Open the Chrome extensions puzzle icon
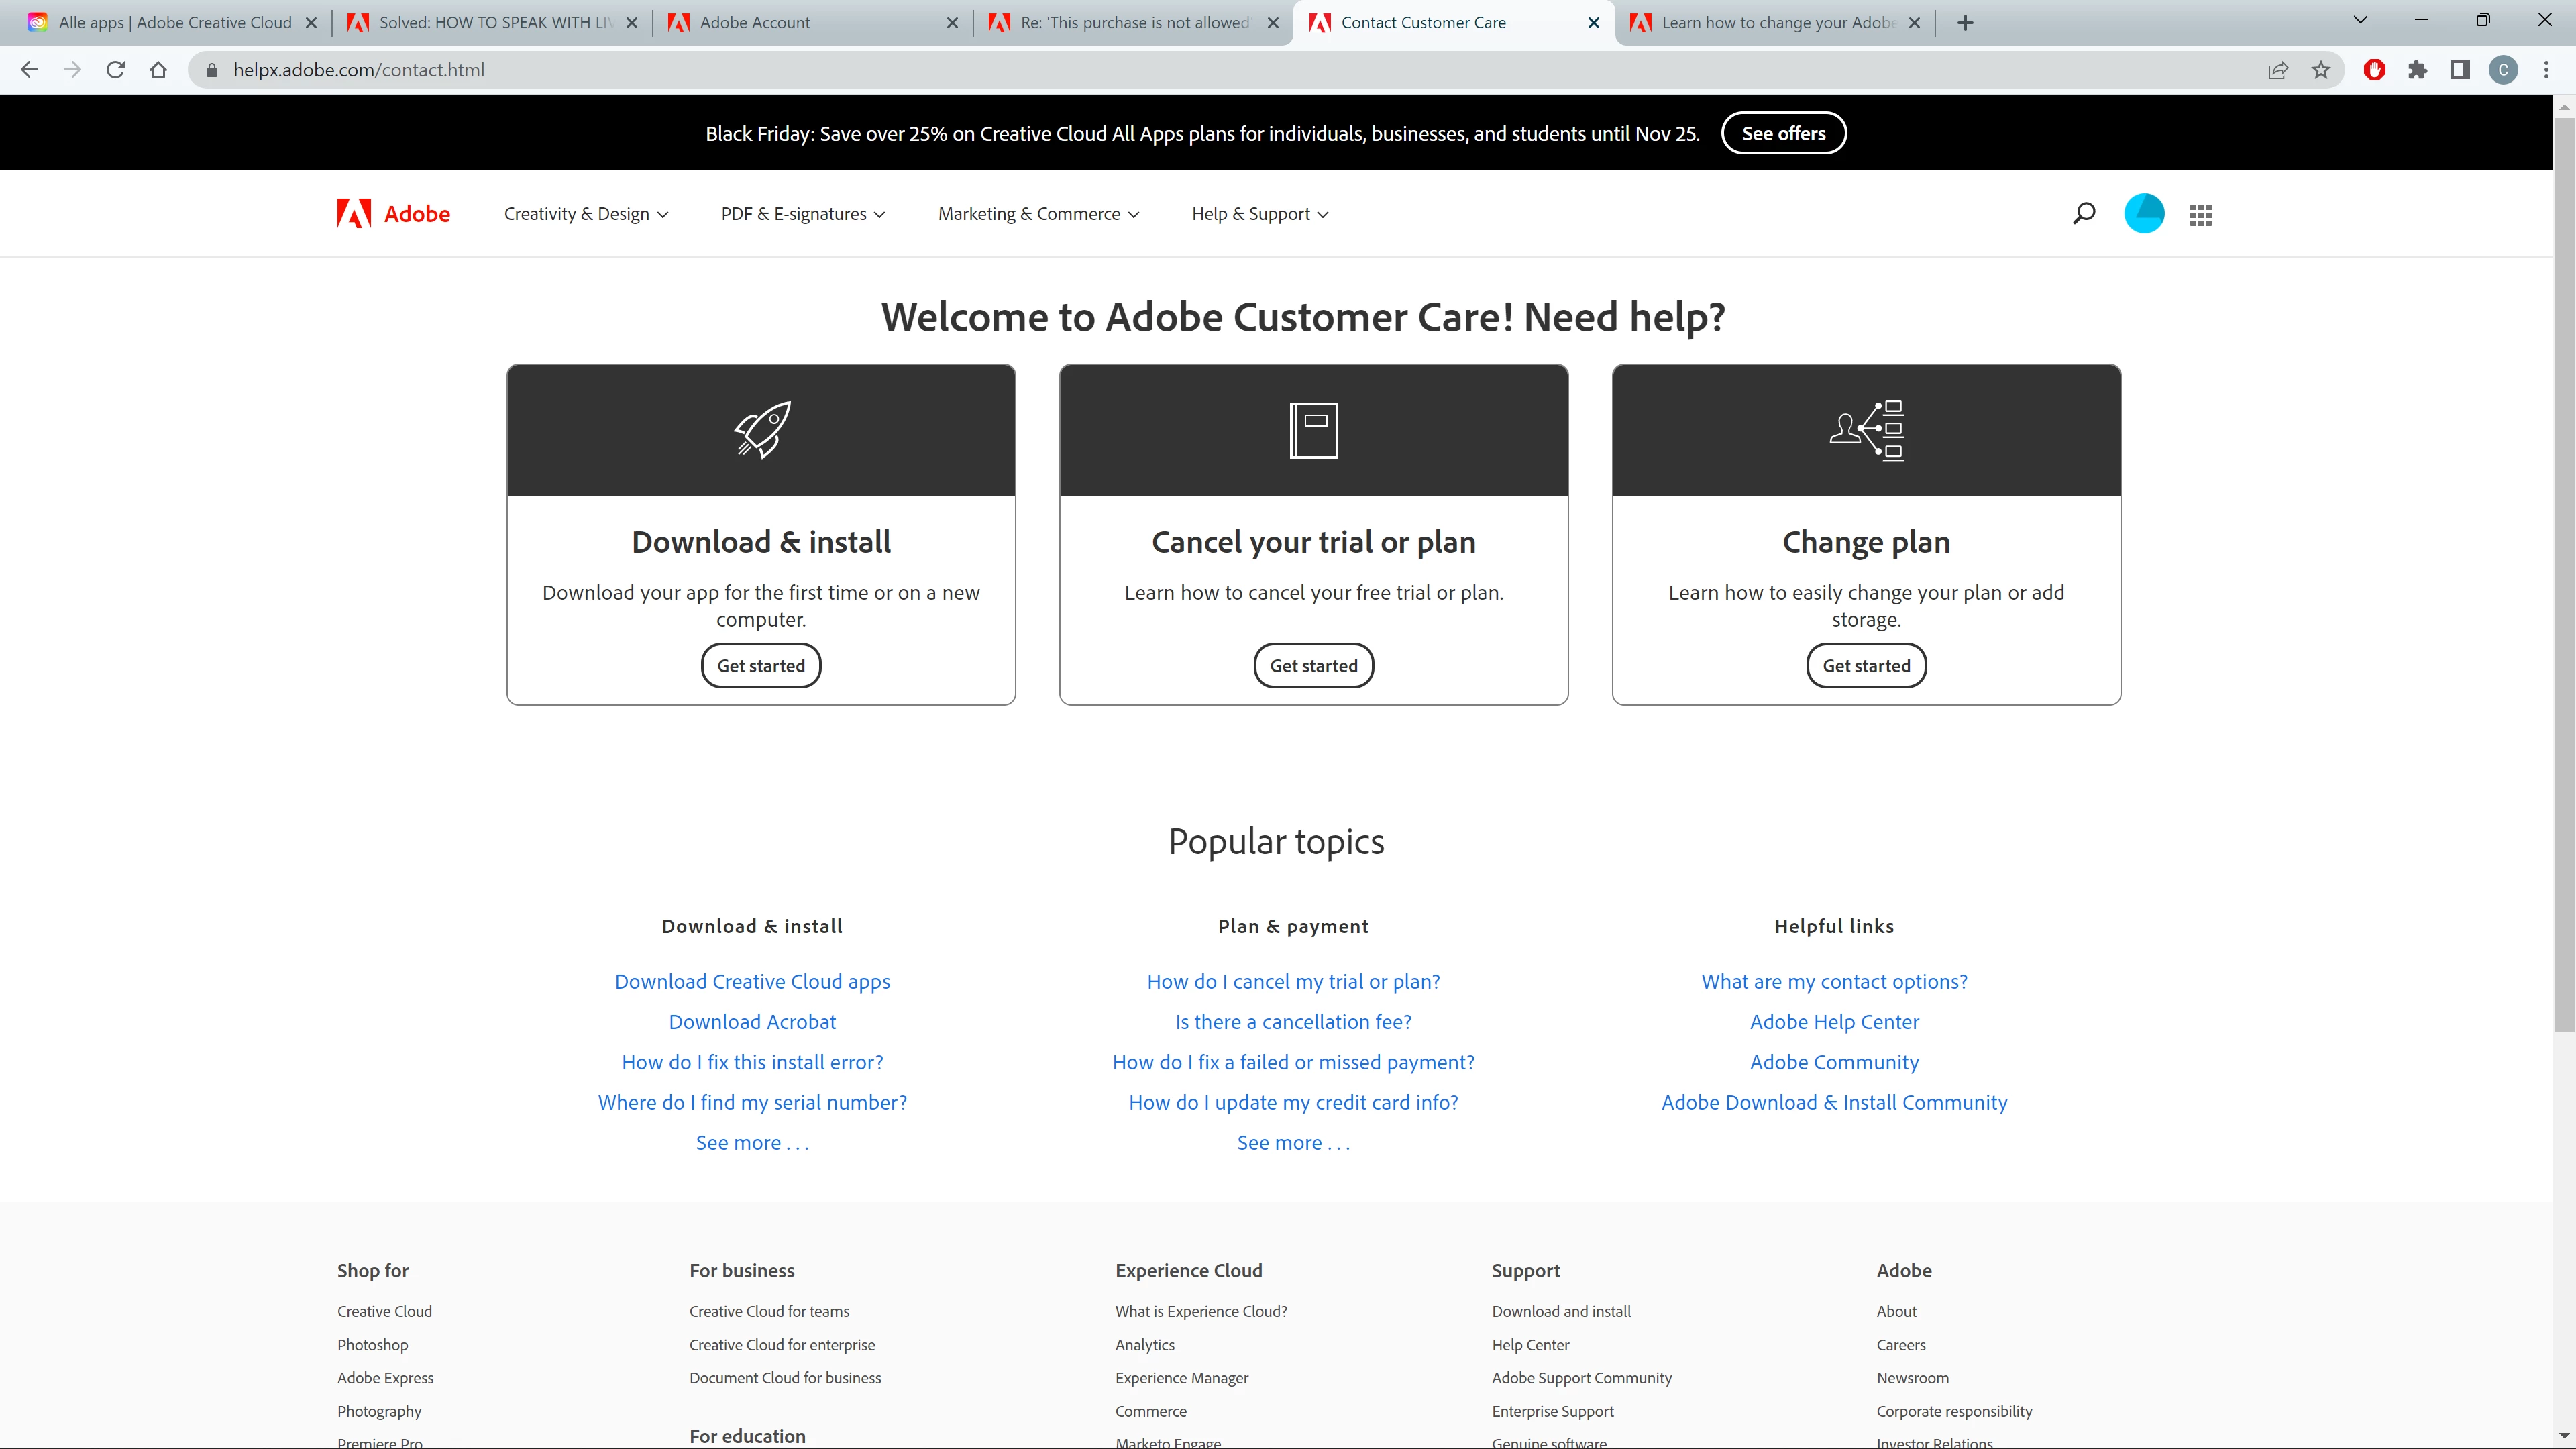This screenshot has width=2576, height=1449. point(2417,70)
